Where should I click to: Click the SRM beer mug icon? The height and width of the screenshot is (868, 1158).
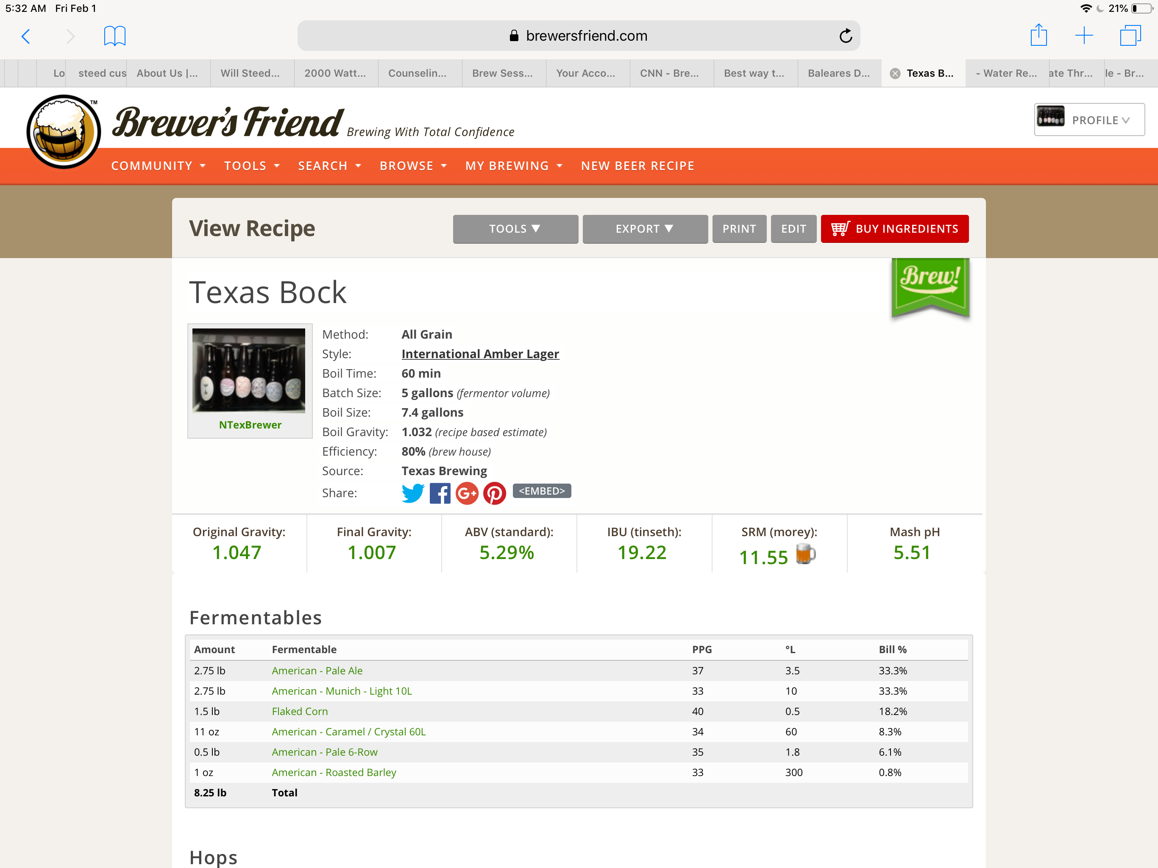[806, 554]
